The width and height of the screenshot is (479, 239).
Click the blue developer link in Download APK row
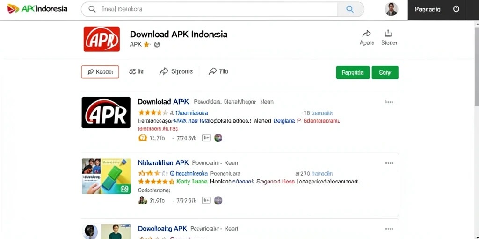(191, 113)
